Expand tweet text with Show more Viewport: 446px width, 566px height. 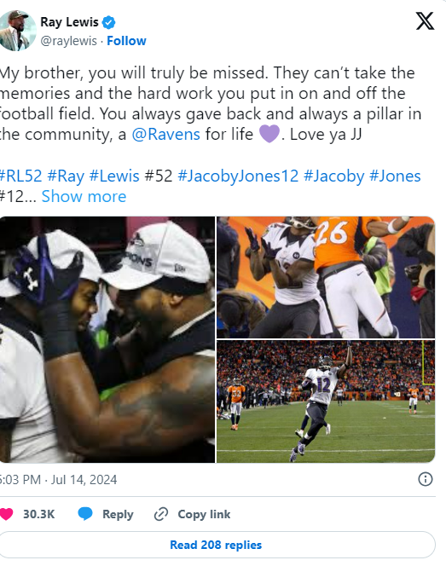point(84,197)
